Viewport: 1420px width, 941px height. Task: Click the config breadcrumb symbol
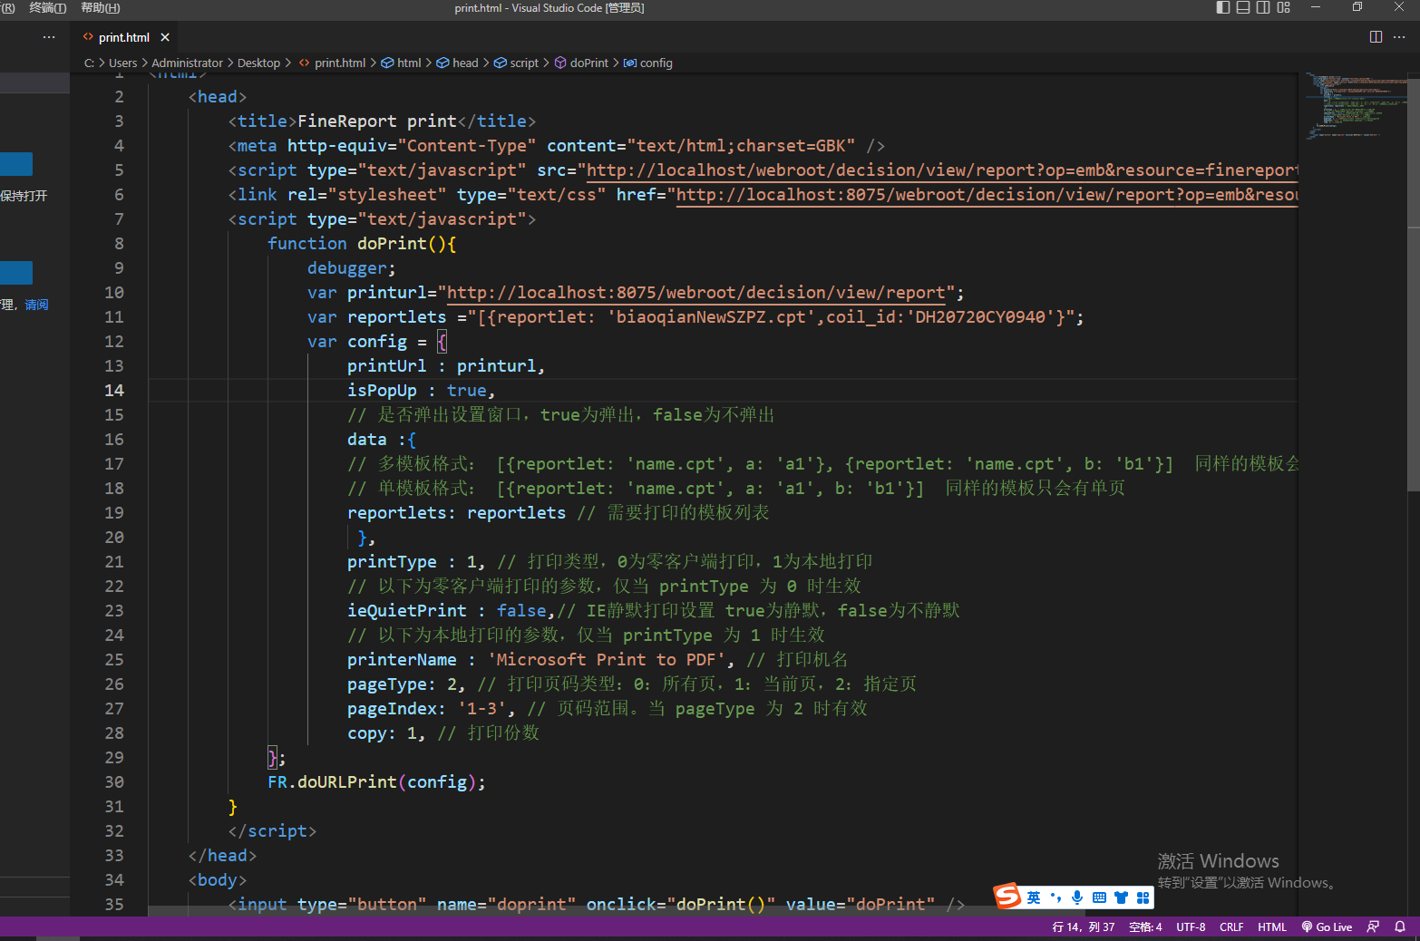647,63
